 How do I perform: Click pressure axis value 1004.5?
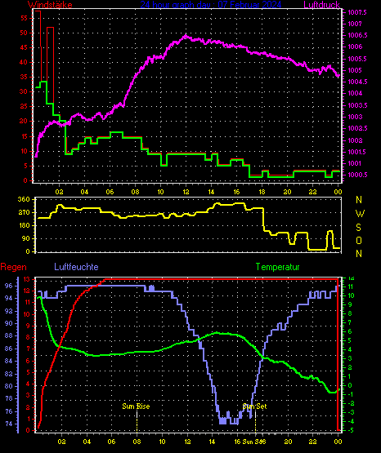357,82
